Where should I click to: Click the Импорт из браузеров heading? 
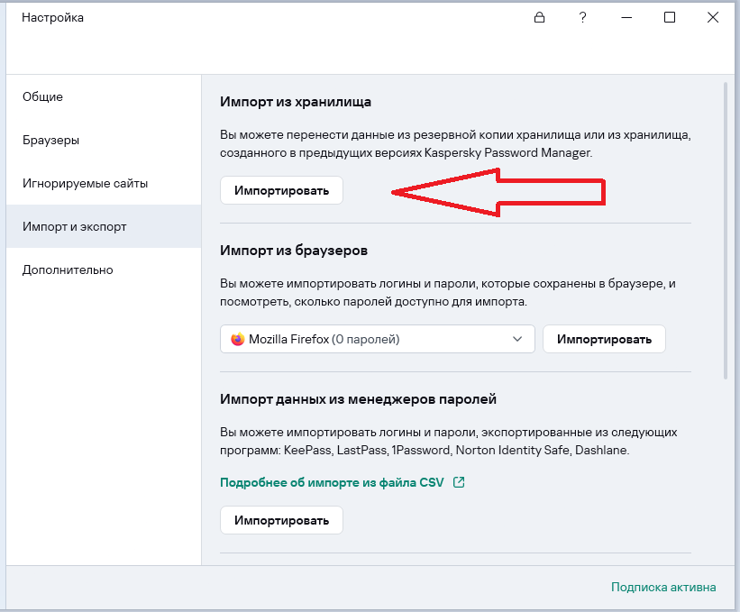click(x=294, y=250)
